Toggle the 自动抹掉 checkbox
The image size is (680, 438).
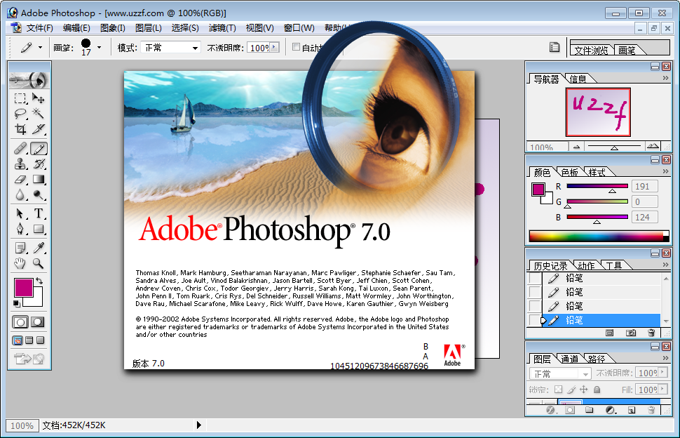pos(297,46)
